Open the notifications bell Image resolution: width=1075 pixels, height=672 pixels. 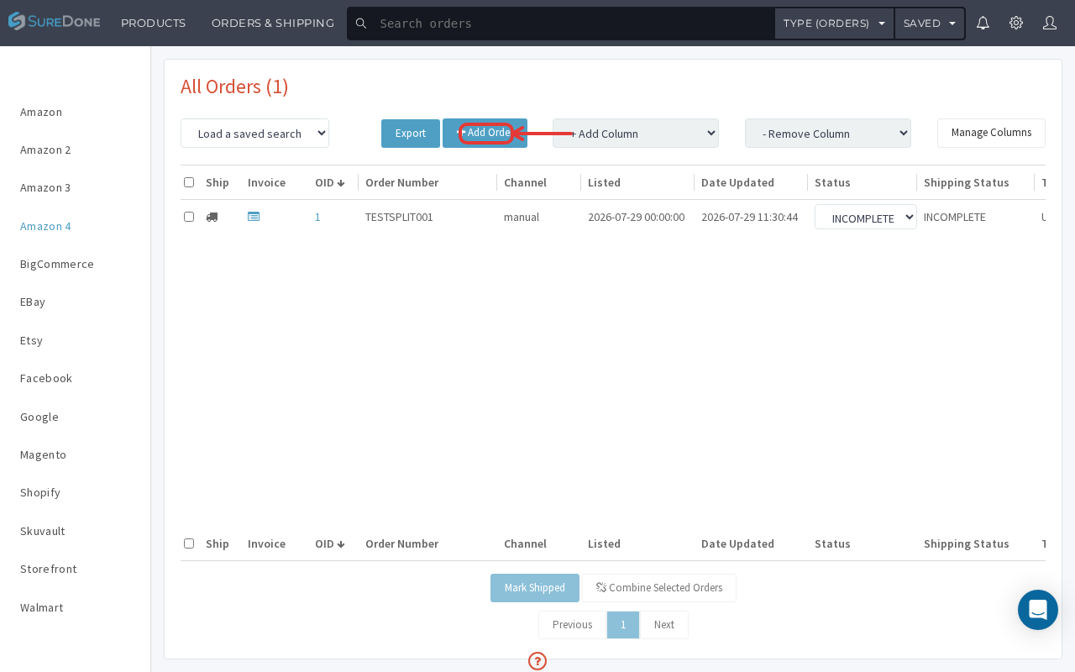click(x=983, y=23)
